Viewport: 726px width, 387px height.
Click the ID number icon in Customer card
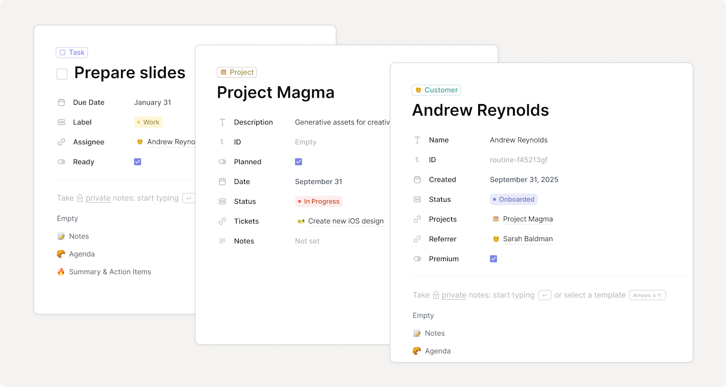(417, 160)
